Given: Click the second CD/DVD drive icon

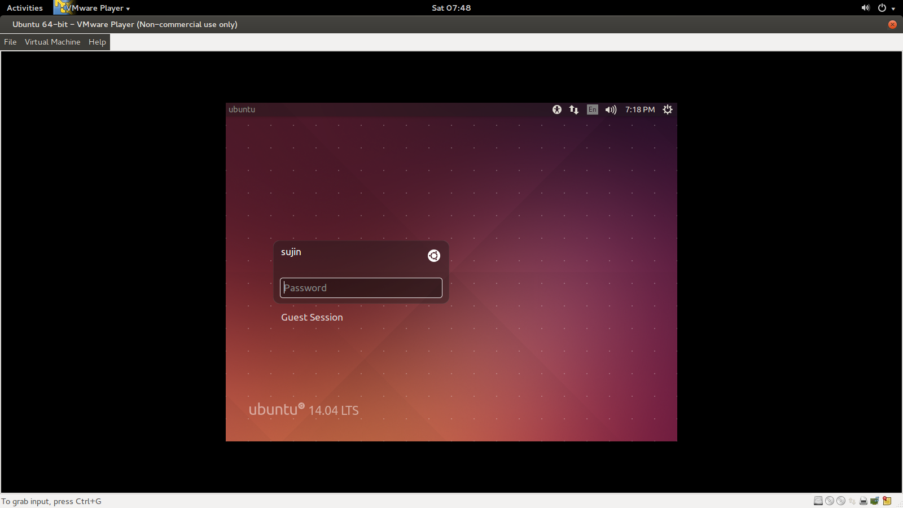Looking at the screenshot, I should point(840,501).
